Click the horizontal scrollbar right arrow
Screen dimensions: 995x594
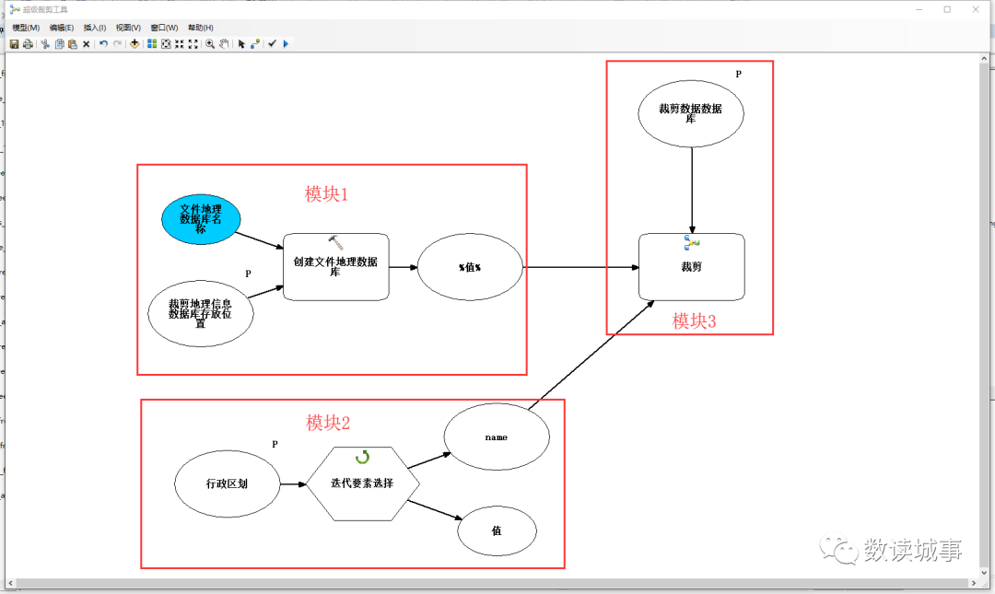[x=974, y=583]
